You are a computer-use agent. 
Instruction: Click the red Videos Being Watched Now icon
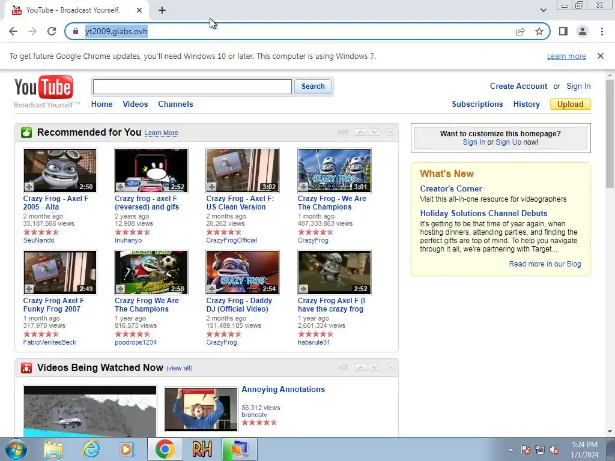[26, 368]
